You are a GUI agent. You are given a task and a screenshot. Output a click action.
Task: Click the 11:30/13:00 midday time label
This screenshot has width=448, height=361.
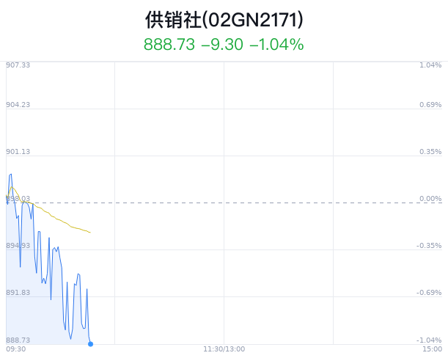[224, 349]
